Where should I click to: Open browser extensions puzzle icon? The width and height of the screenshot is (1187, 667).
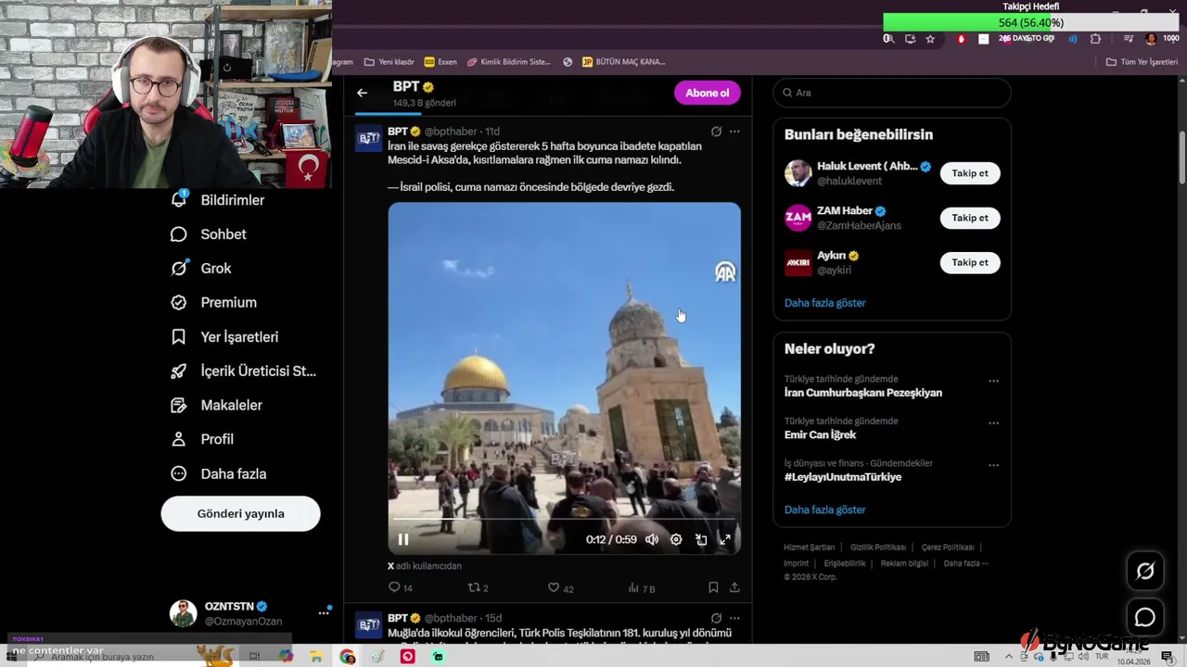coord(1095,39)
